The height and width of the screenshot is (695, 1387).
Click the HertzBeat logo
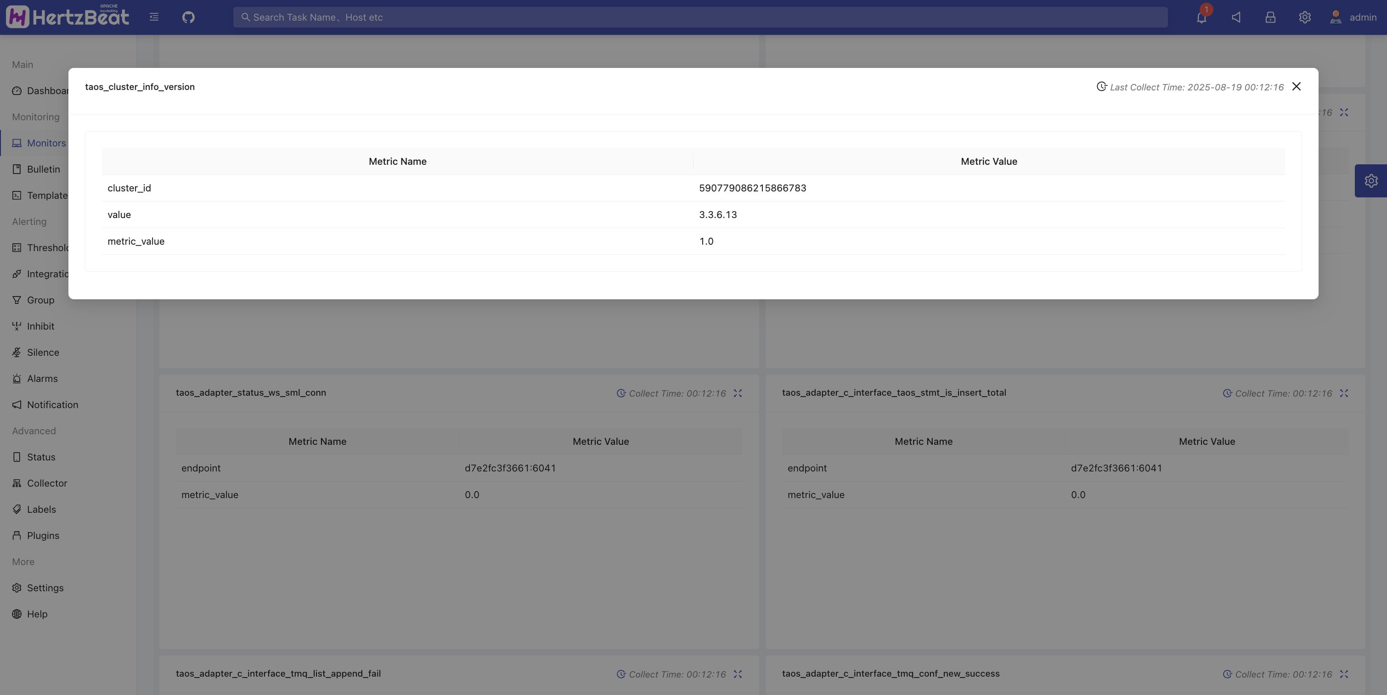coord(68,17)
